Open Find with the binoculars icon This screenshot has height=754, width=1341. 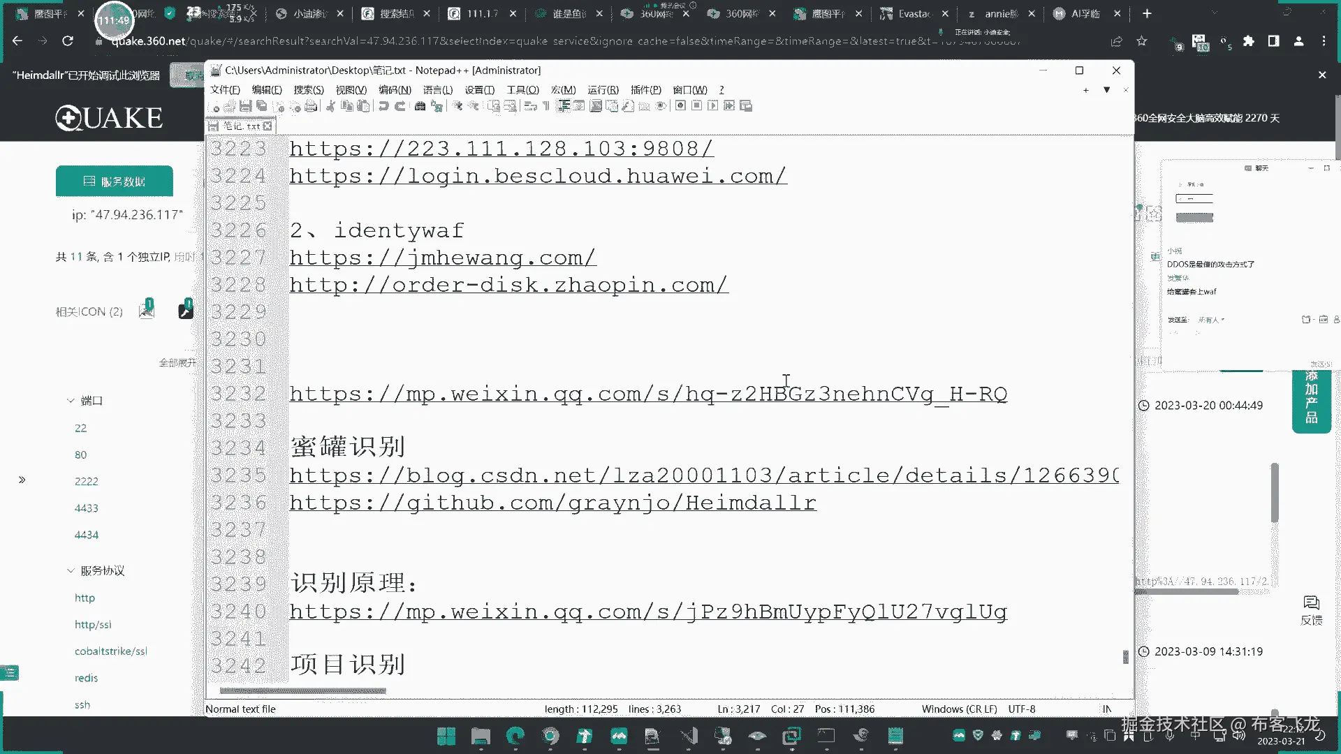[420, 106]
